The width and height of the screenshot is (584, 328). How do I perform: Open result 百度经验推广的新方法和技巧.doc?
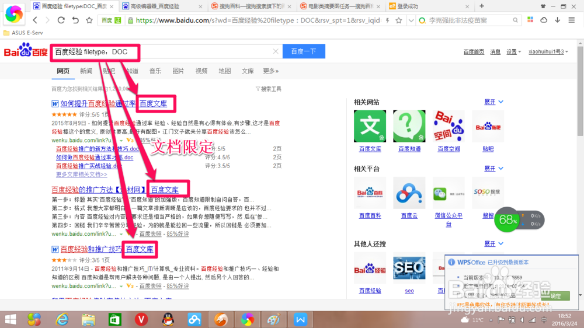[98, 149]
